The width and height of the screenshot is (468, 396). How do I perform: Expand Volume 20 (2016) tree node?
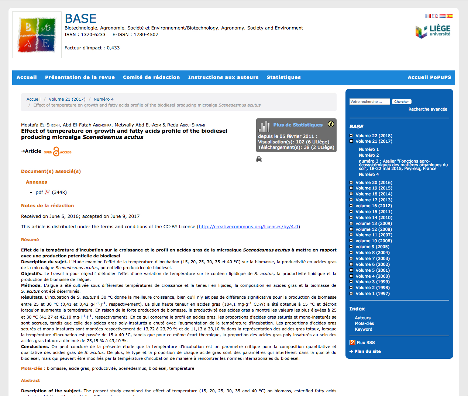pyautogui.click(x=351, y=183)
